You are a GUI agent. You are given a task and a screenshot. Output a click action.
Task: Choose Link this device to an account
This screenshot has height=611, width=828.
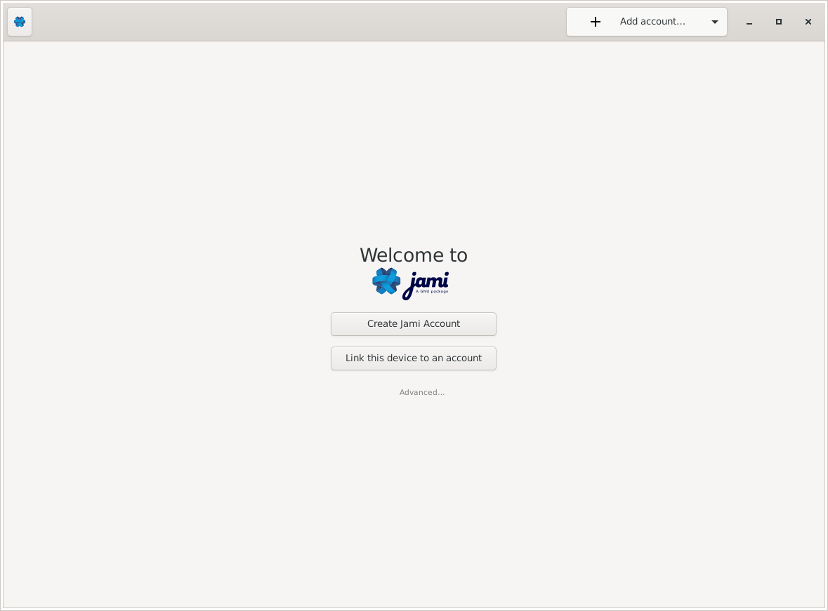click(x=414, y=358)
